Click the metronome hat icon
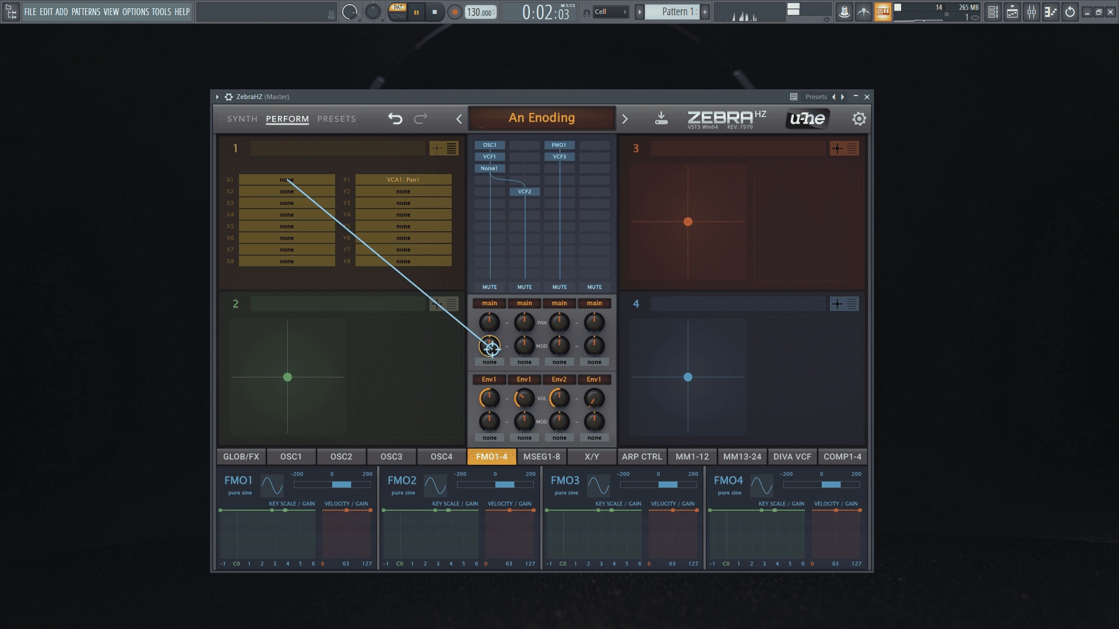This screenshot has width=1119, height=629. click(844, 12)
